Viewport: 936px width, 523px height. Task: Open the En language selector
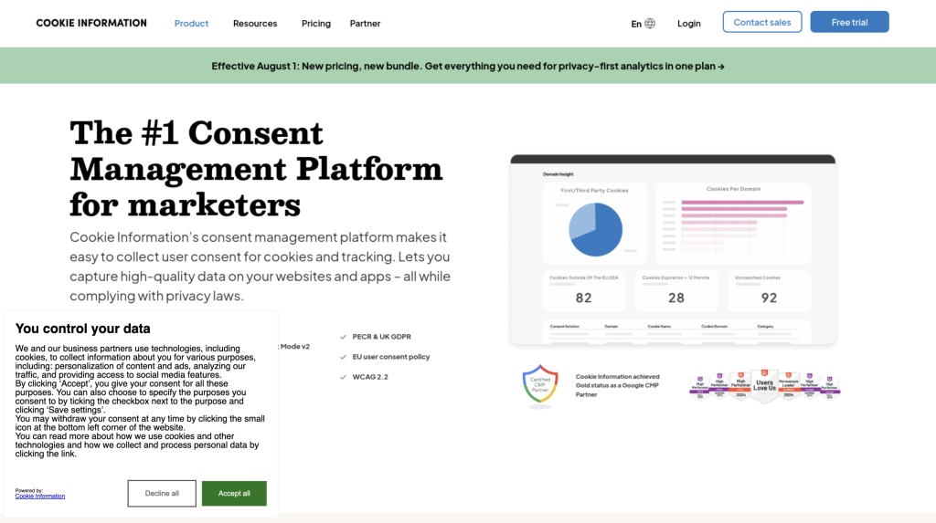point(643,23)
